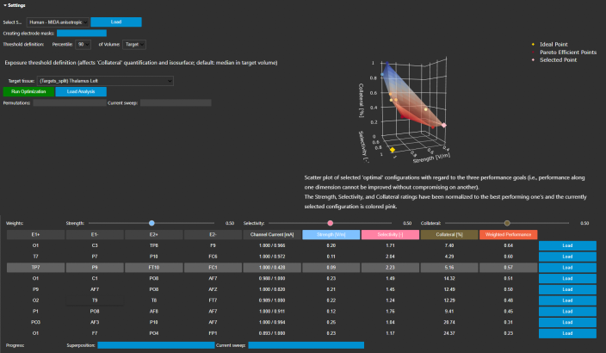Sort by pink Selectivity column header

tap(390, 235)
